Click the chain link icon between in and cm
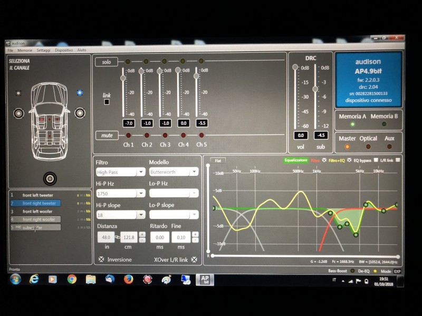The width and height of the screenshot is (422, 316). coord(117,238)
